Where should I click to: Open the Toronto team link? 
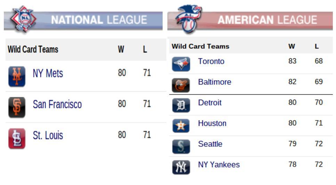coord(211,61)
